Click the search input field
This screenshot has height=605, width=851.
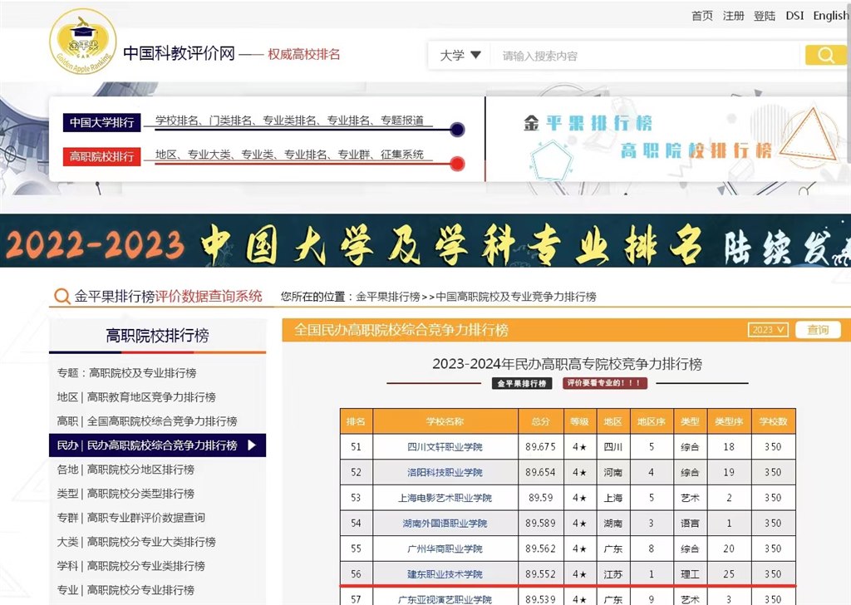(x=640, y=54)
